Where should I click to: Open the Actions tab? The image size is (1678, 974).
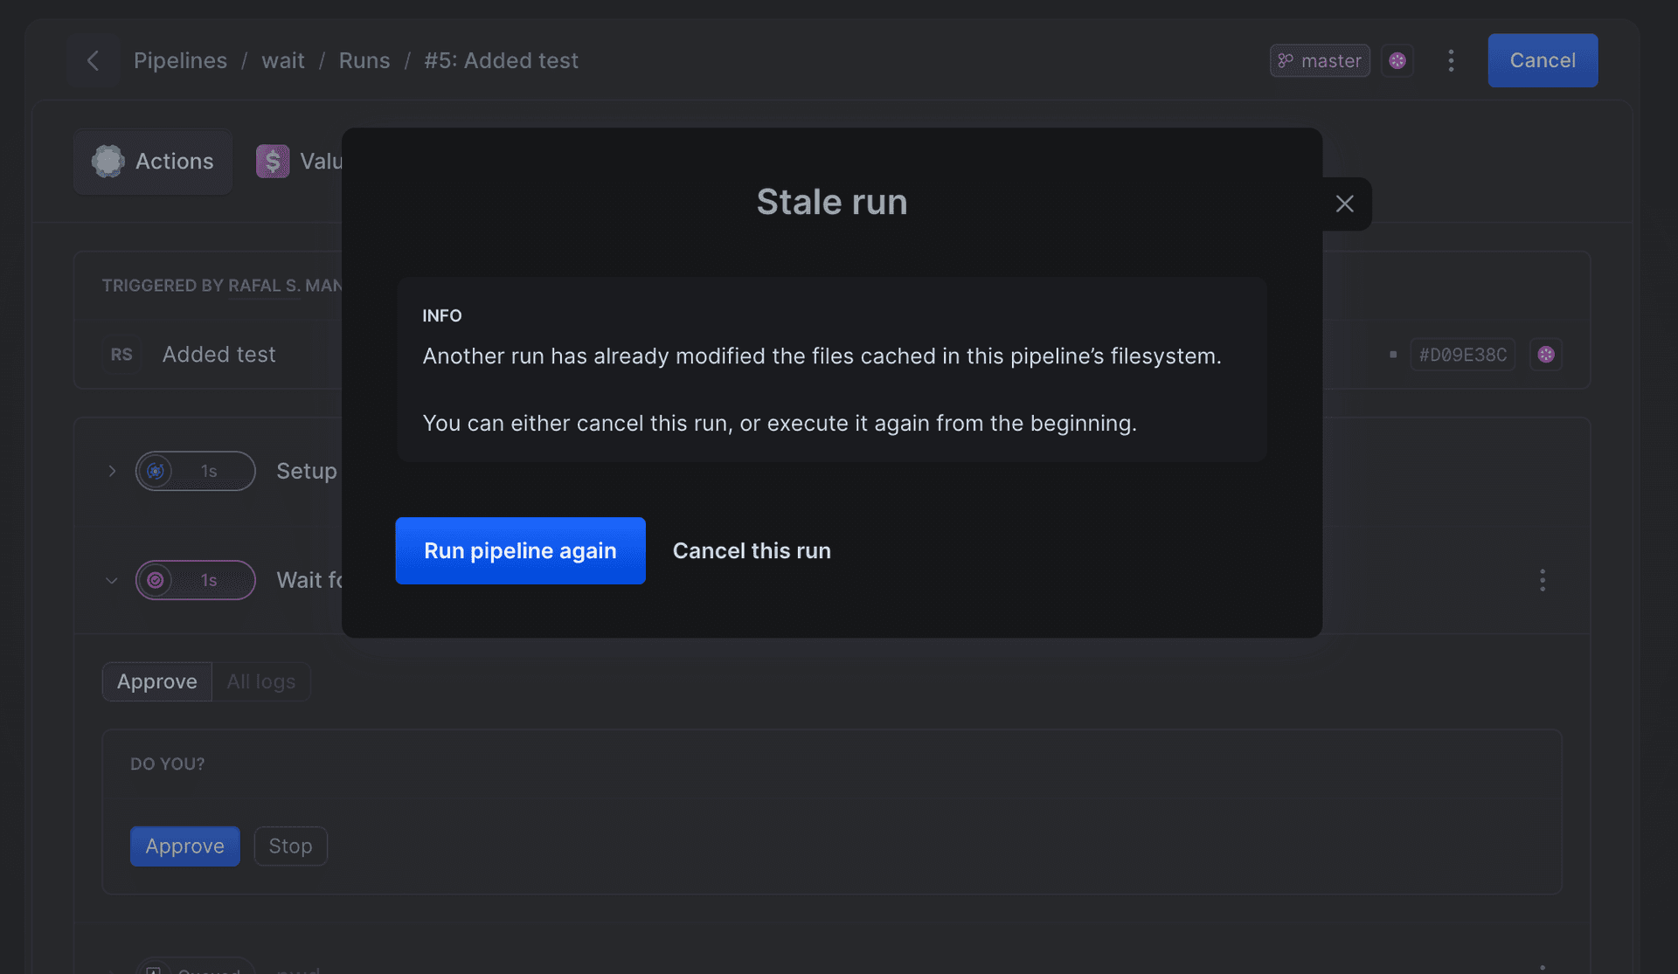[x=153, y=162]
